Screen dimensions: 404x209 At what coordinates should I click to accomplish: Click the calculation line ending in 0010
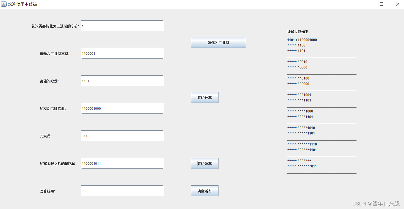pos(297,62)
